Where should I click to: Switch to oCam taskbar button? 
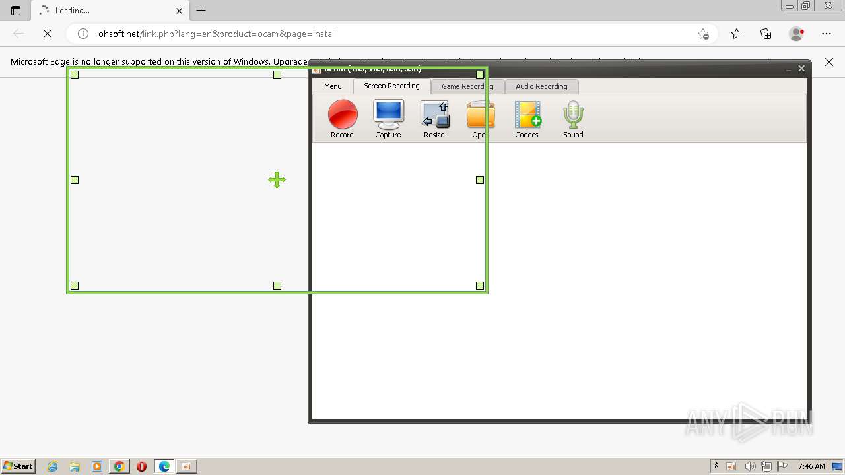(186, 466)
